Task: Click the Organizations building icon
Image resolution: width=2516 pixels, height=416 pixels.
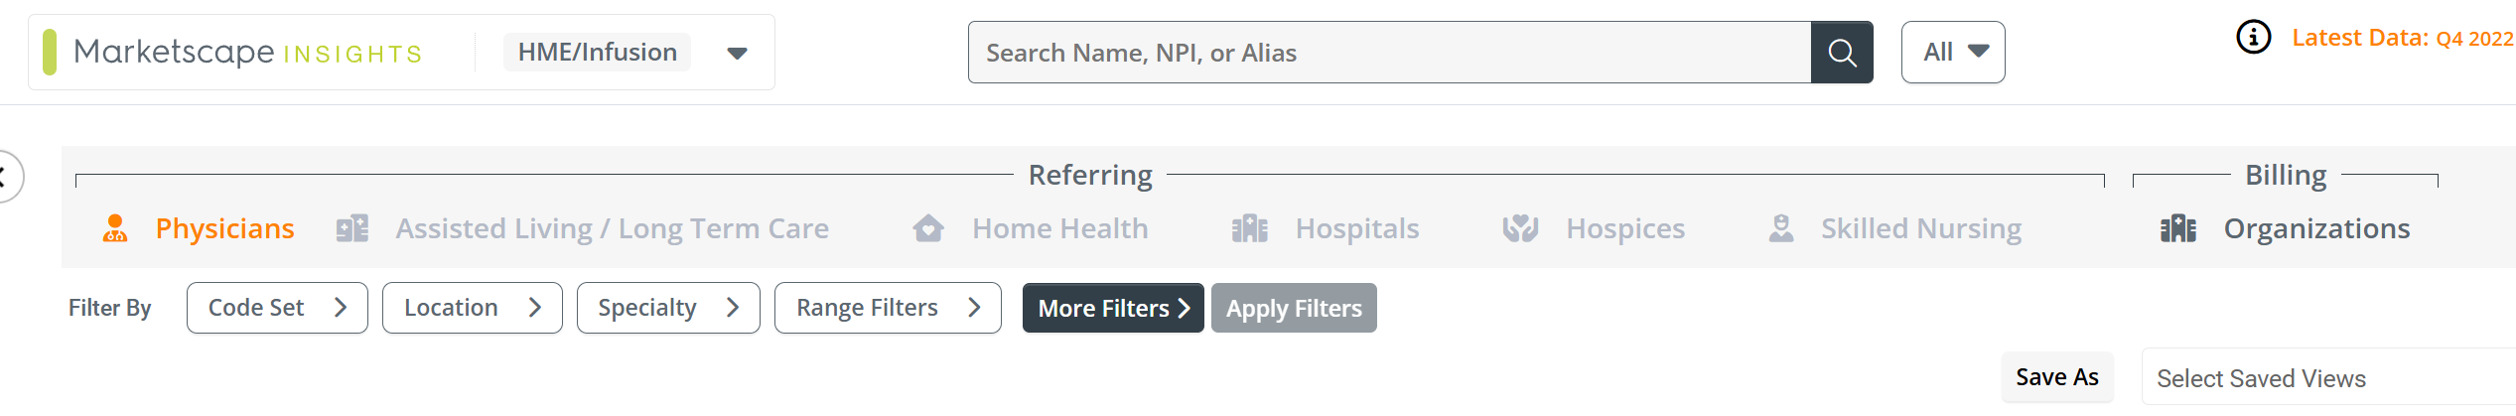Action: pos(2178,229)
